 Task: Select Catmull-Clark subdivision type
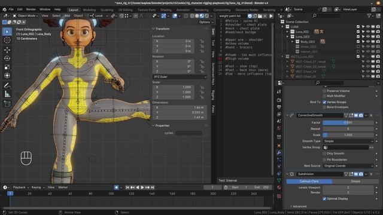click(309, 182)
